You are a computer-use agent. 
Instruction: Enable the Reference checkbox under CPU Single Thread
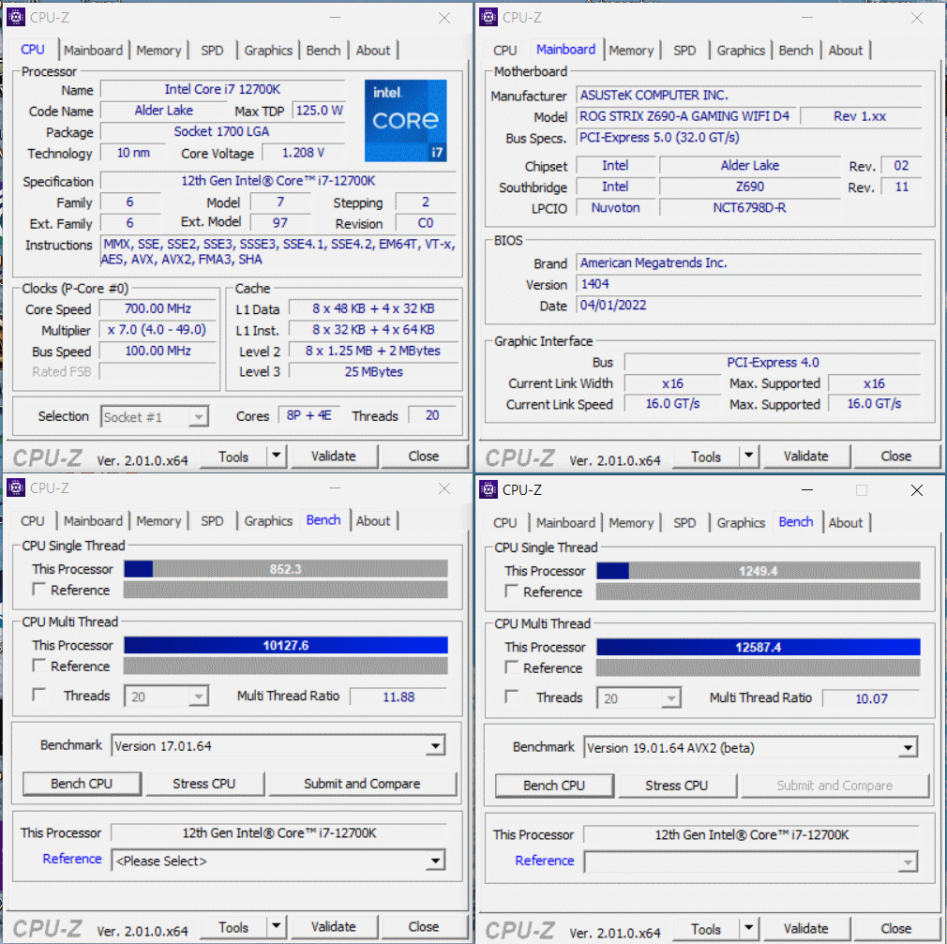[x=38, y=590]
